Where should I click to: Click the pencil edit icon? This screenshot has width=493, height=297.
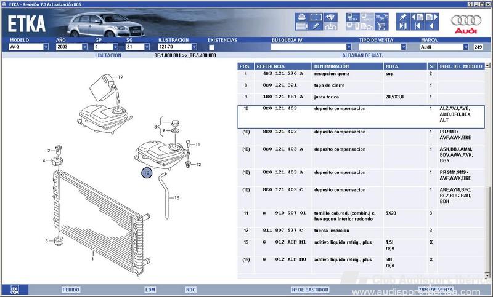coord(316,26)
